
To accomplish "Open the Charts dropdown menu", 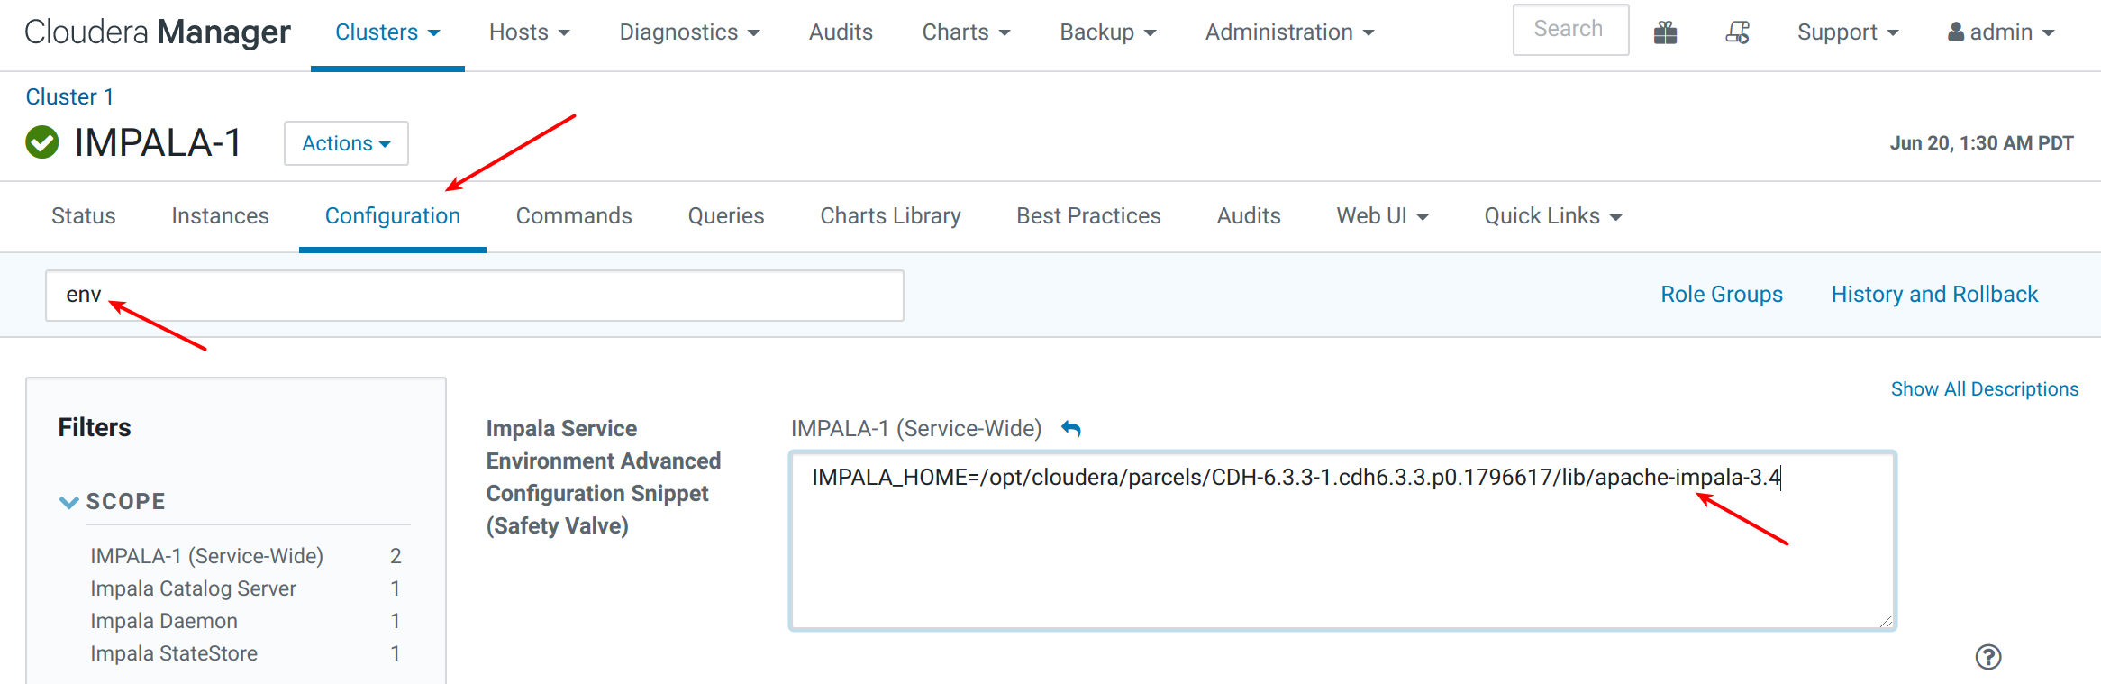I will tap(966, 32).
